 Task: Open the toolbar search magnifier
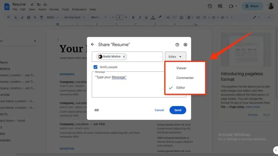(8, 17)
